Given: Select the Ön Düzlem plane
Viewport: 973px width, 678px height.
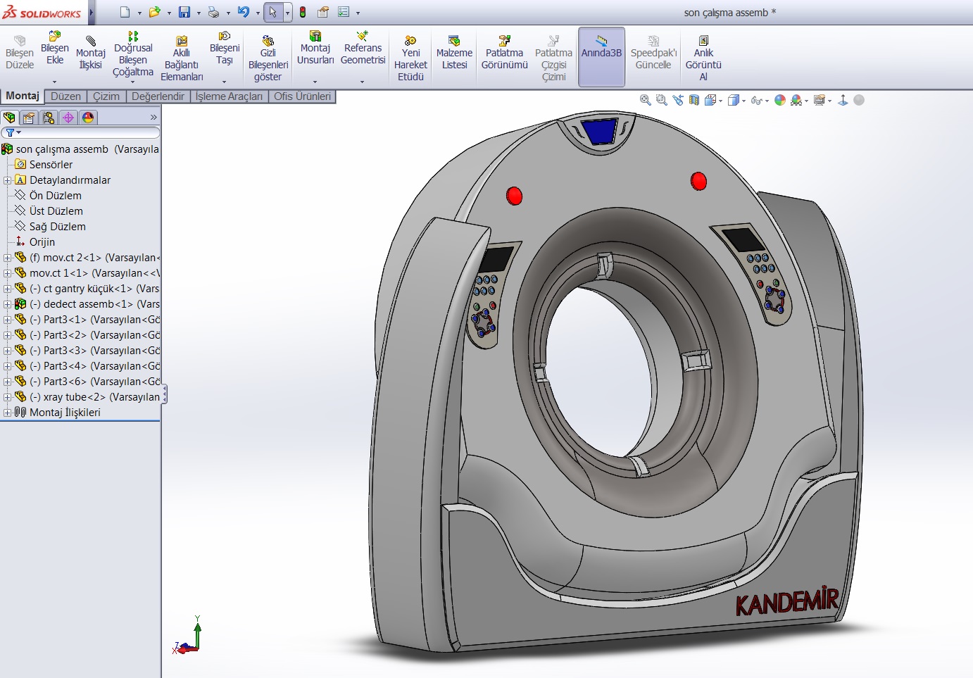Looking at the screenshot, I should coord(55,196).
